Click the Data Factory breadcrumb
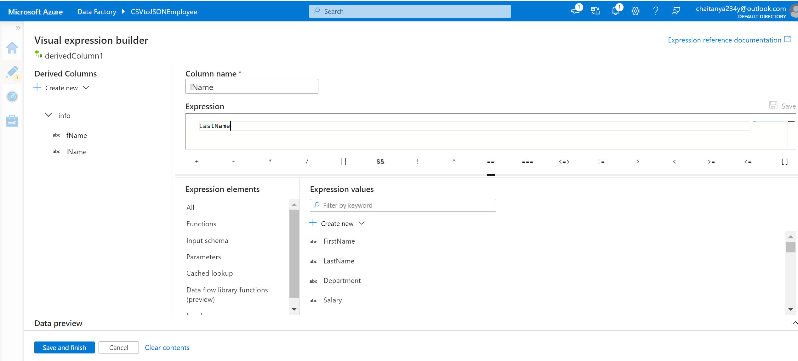798x361 pixels. click(x=97, y=12)
